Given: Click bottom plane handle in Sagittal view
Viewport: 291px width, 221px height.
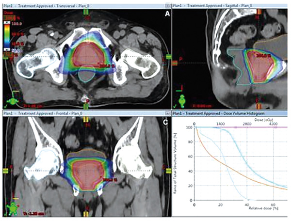Looking at the screenshot, I should click(259, 106).
